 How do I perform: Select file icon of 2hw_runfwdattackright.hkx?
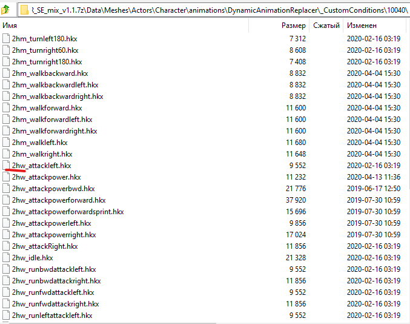[x=6, y=303]
